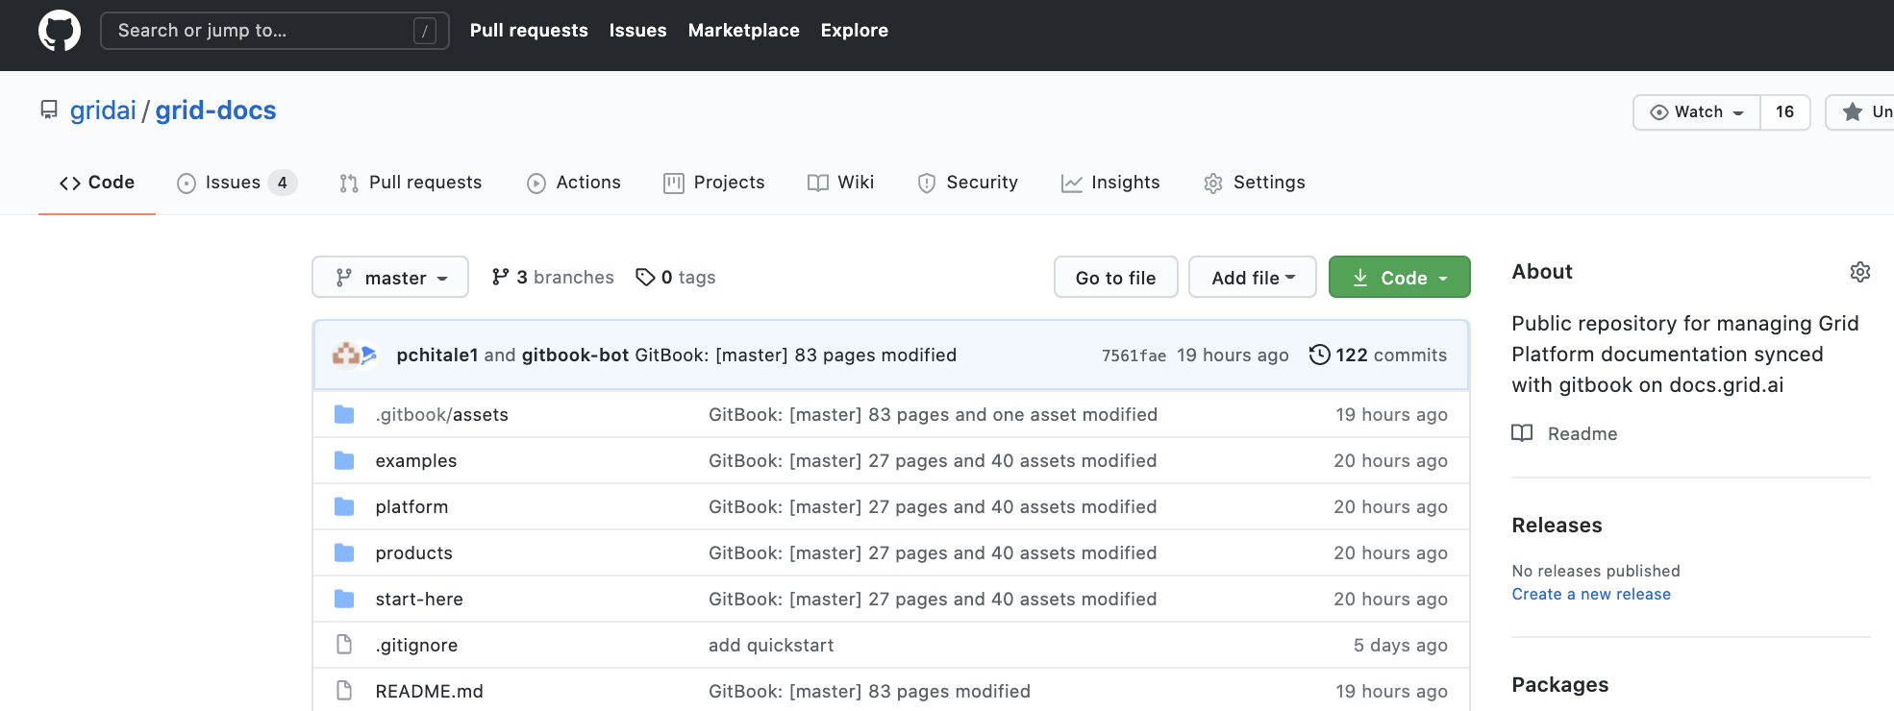Open Marketplace in top navigation
The image size is (1894, 711).
pyautogui.click(x=744, y=31)
